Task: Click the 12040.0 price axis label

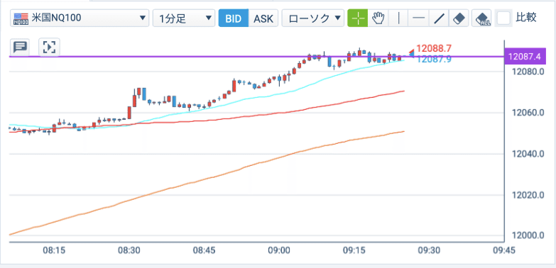Action: 528,154
